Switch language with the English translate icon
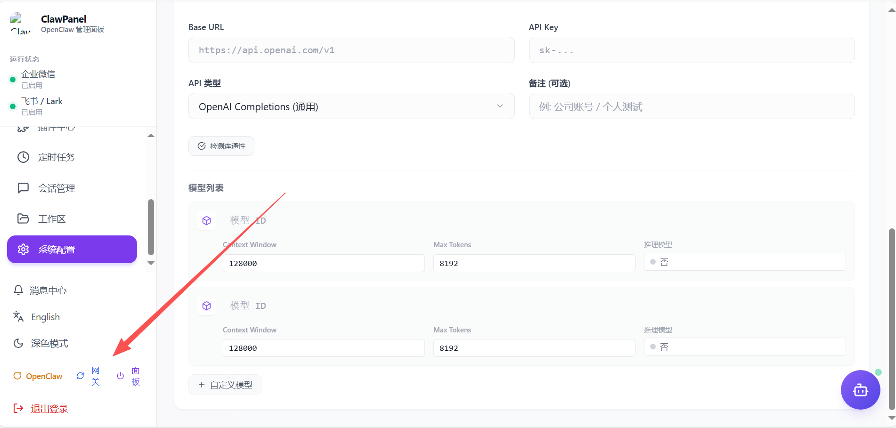The image size is (896, 428). [18, 317]
